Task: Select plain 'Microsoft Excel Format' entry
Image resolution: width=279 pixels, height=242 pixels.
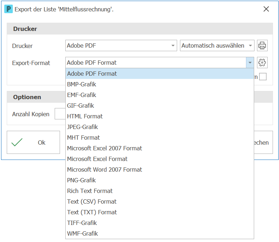Action: click(x=160, y=159)
